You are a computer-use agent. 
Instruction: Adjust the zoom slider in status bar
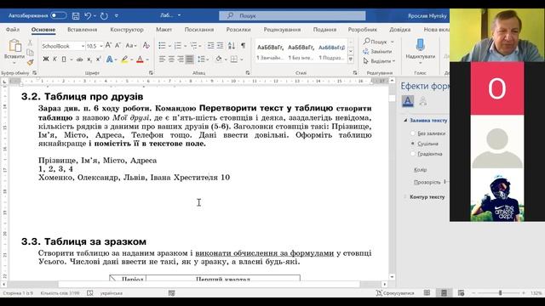(x=500, y=293)
